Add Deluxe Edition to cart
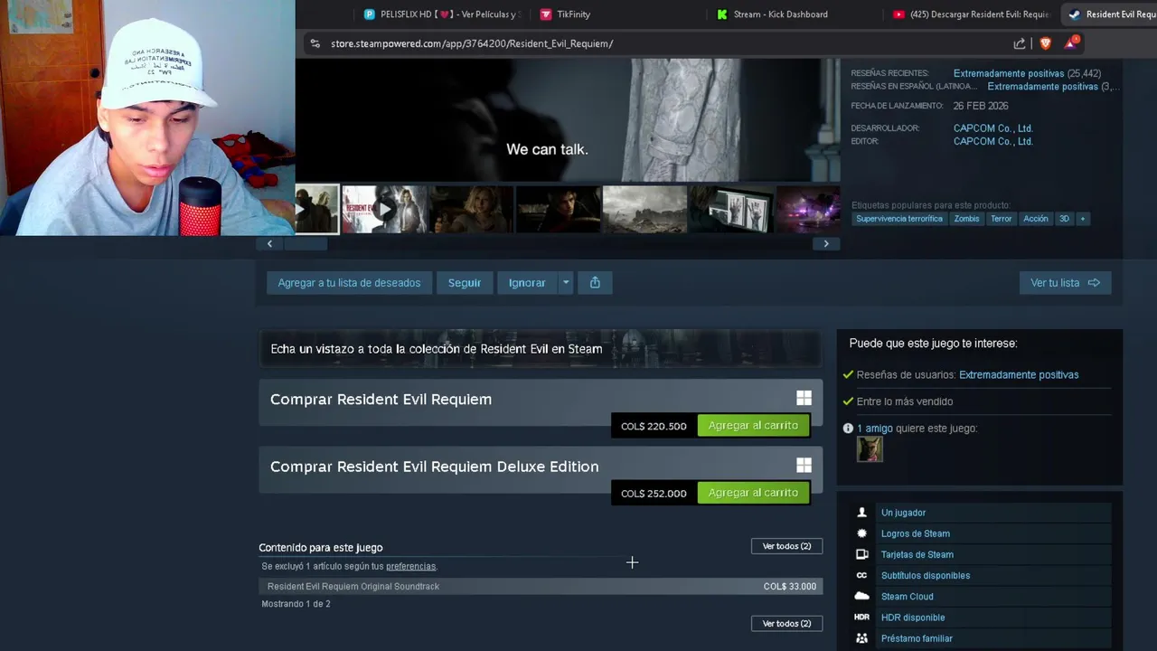 (x=753, y=493)
